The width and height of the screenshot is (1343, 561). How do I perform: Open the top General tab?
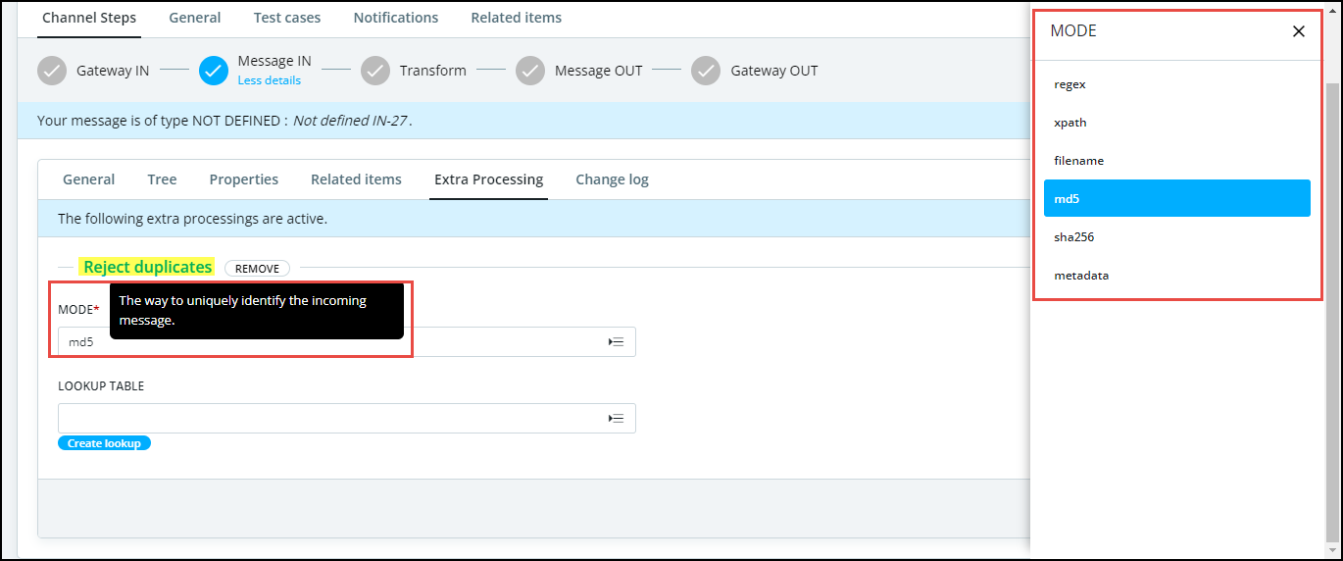195,18
